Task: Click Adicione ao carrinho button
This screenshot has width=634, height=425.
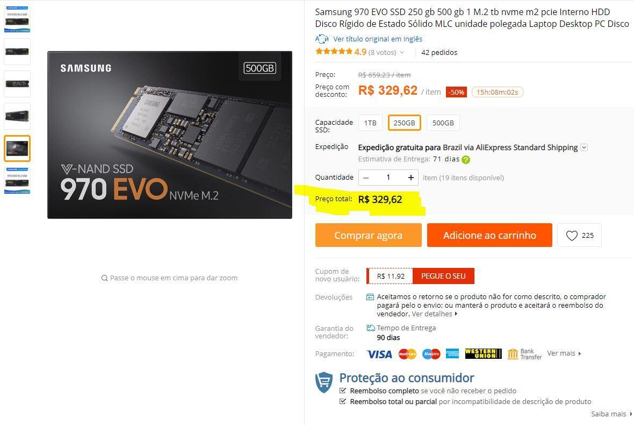Action: pyautogui.click(x=489, y=235)
